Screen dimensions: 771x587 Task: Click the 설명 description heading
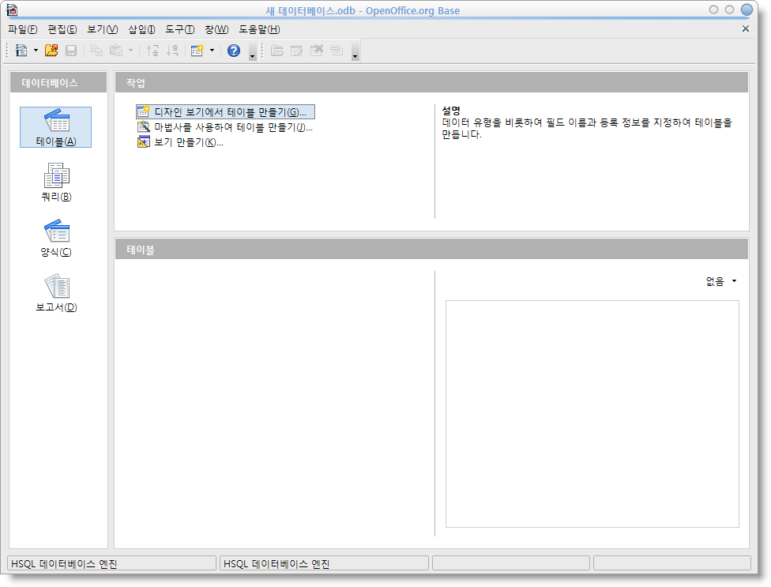click(451, 111)
